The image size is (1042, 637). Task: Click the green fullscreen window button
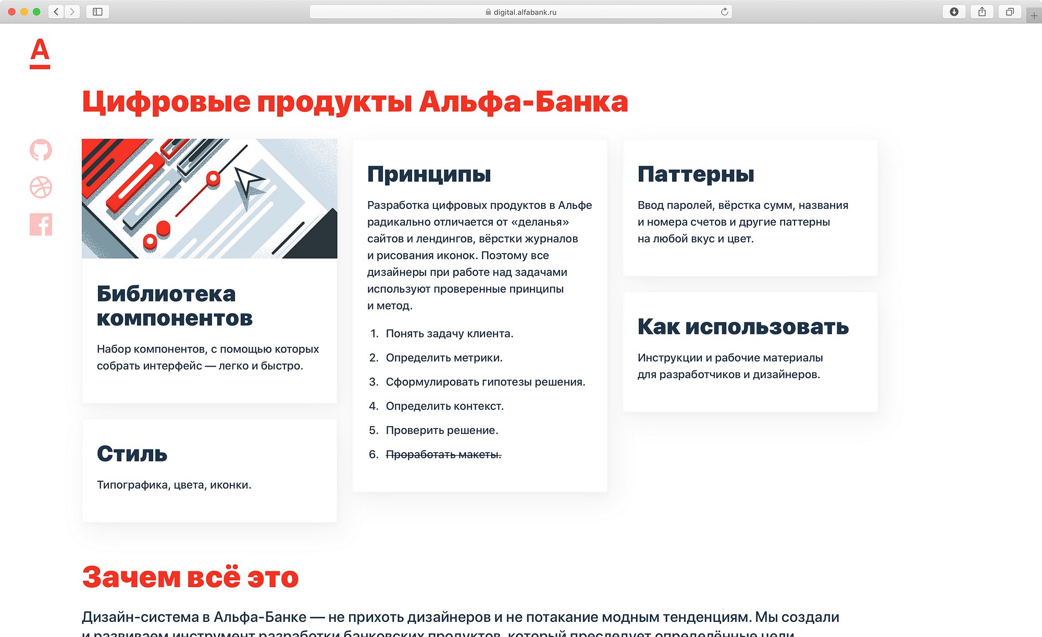36,11
